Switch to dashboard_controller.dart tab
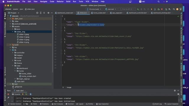The height and width of the screenshot is (106, 189). click(138, 13)
